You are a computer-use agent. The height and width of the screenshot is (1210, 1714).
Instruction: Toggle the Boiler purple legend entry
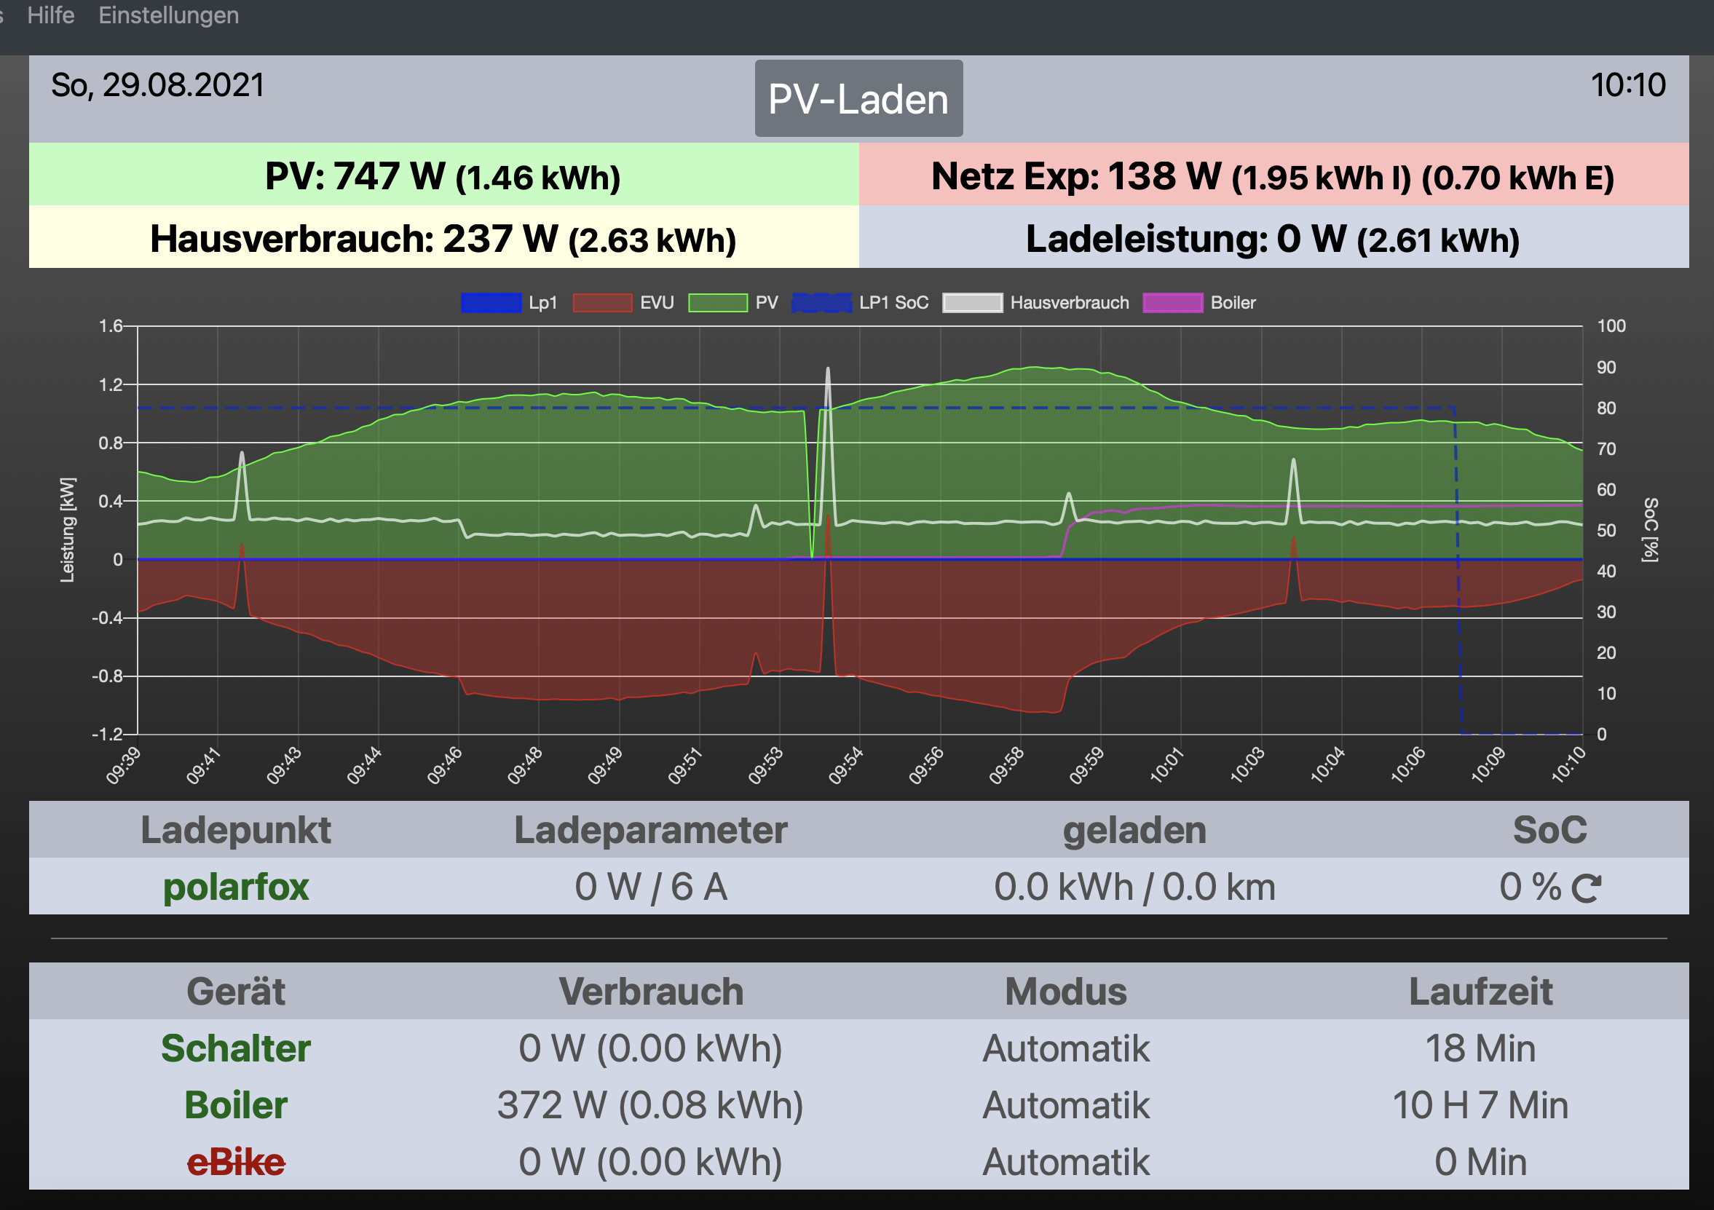click(x=1172, y=302)
